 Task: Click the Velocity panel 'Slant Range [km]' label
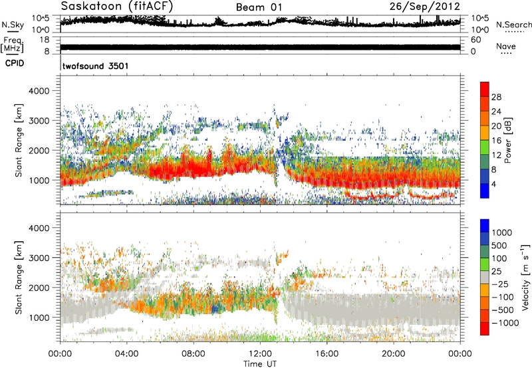(x=19, y=278)
